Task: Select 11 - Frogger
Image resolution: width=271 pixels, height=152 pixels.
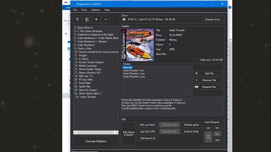Action: [80, 55]
